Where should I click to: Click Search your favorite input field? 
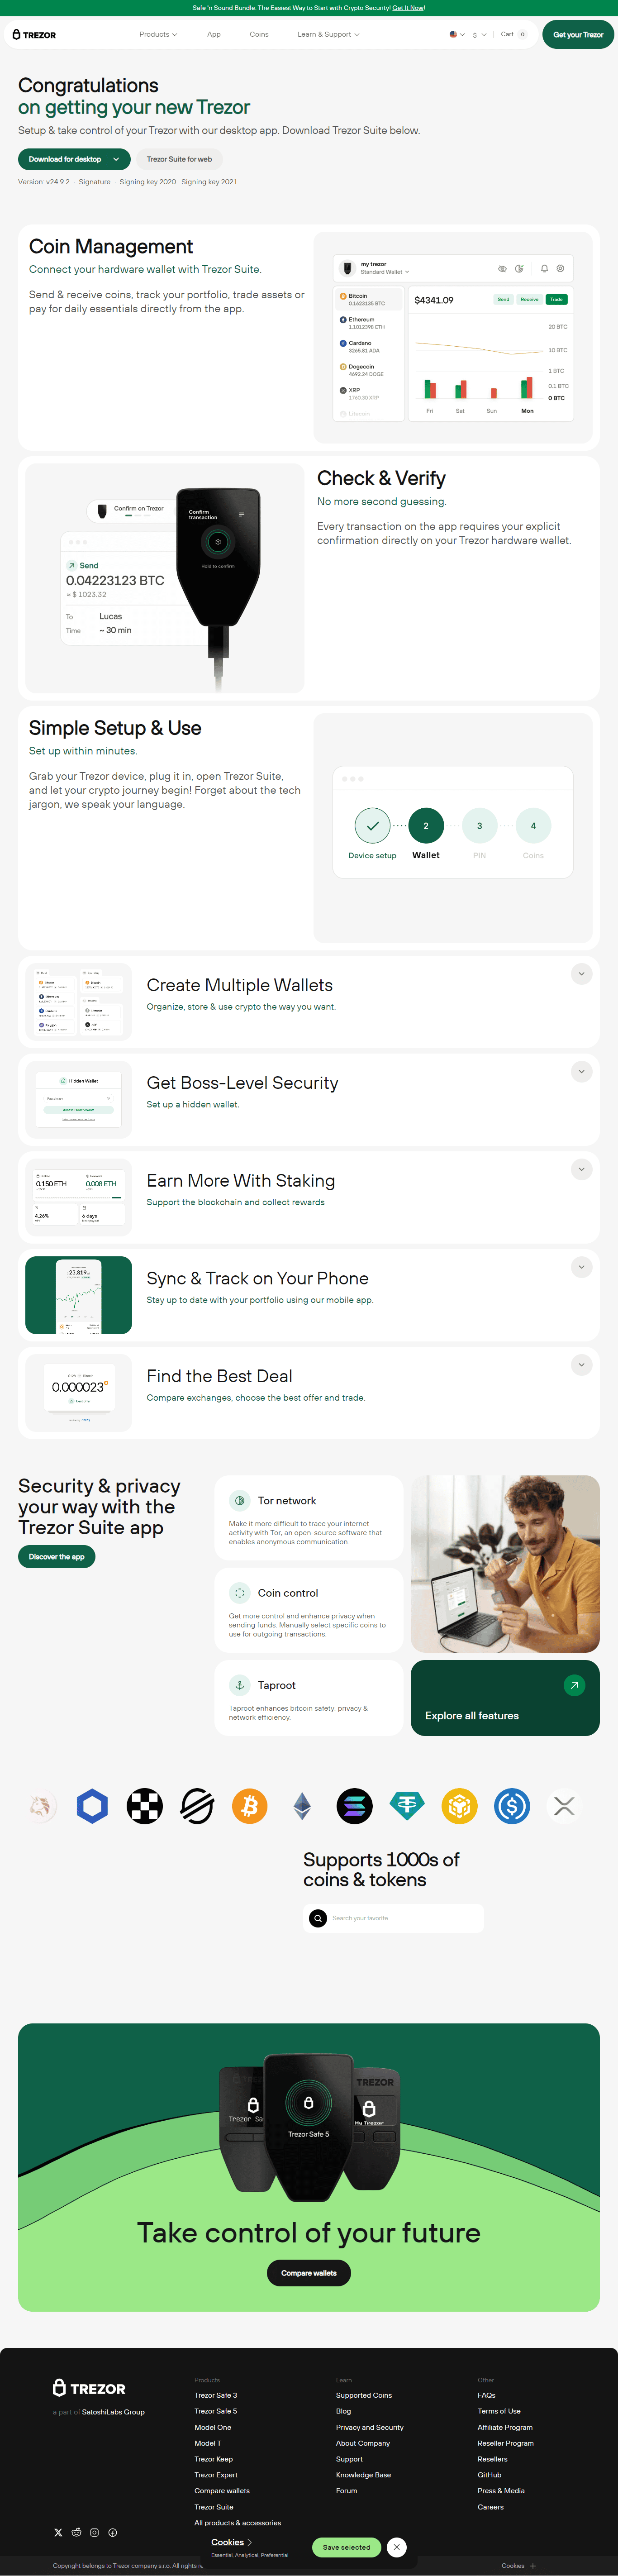pos(394,1918)
